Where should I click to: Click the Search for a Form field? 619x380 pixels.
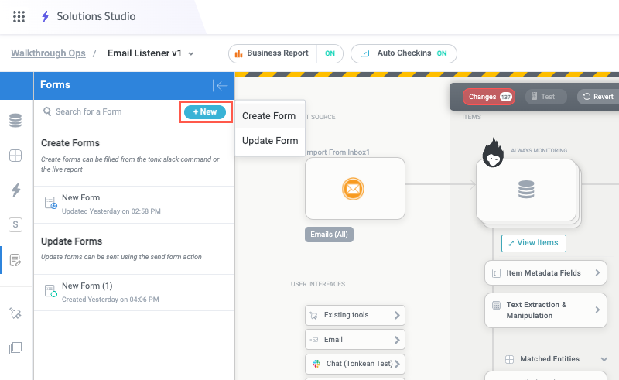tap(108, 112)
